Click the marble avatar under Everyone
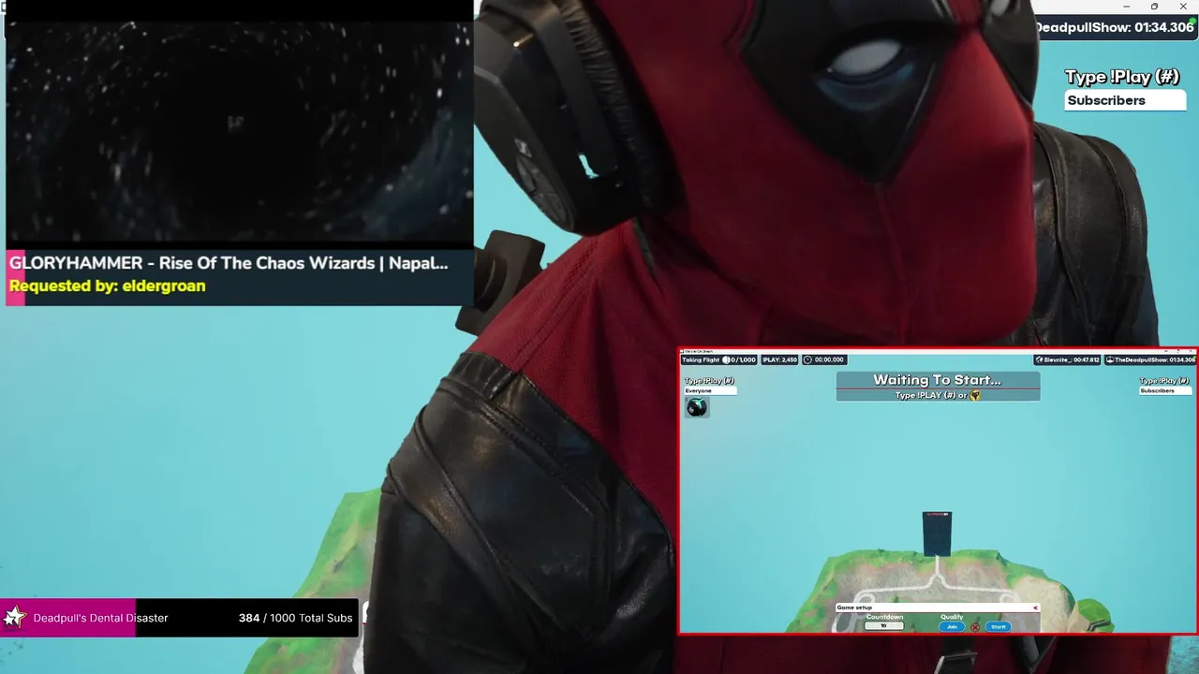The height and width of the screenshot is (674, 1199). (697, 407)
